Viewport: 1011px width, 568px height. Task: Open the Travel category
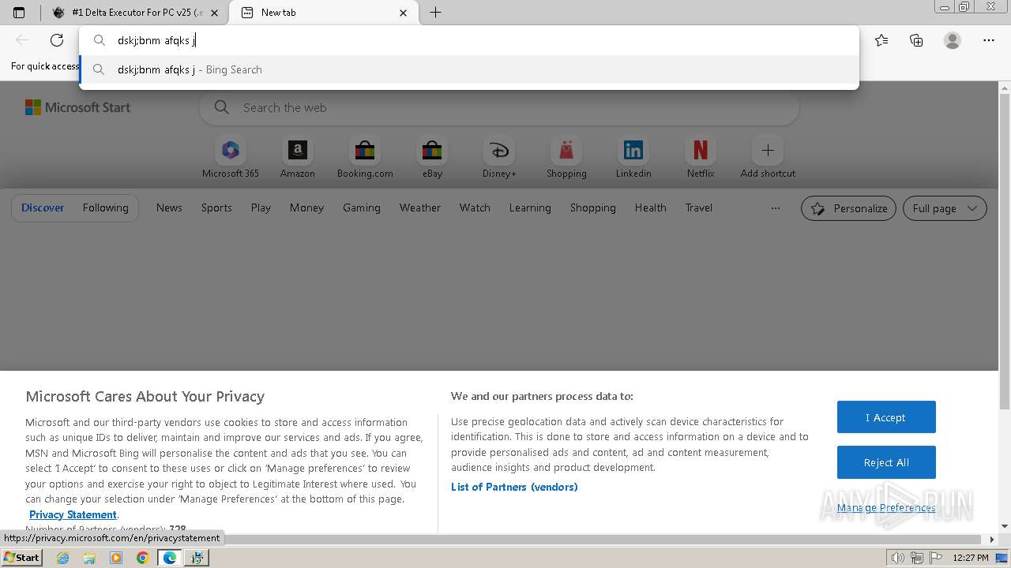699,207
